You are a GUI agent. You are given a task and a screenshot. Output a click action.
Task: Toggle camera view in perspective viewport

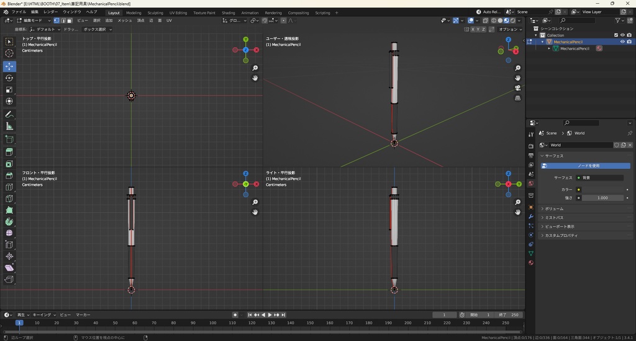coord(517,88)
